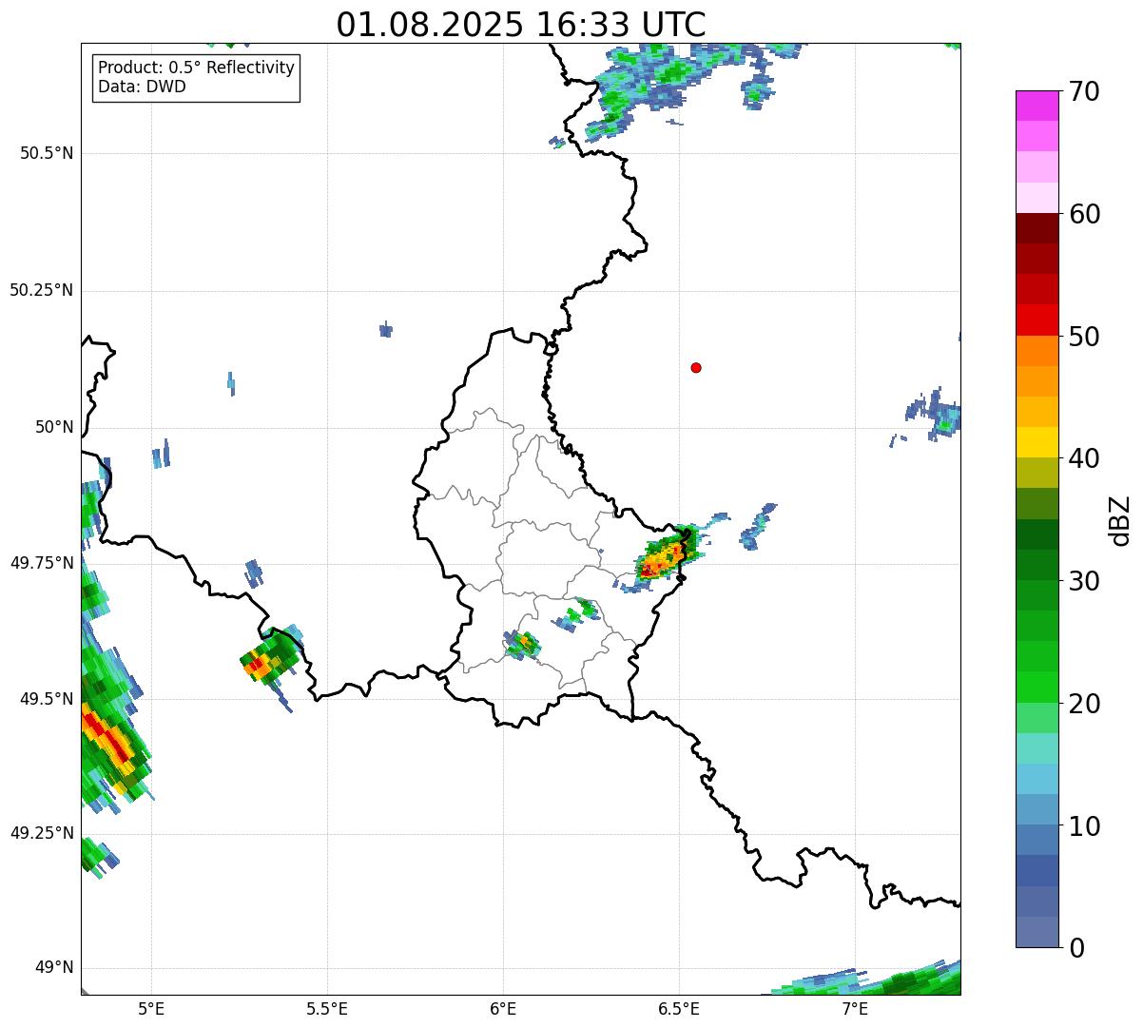Image resolution: width=1143 pixels, height=1028 pixels.
Task: Click the intense storm cell near 6.5°E 49.75°N
Action: 664,558
